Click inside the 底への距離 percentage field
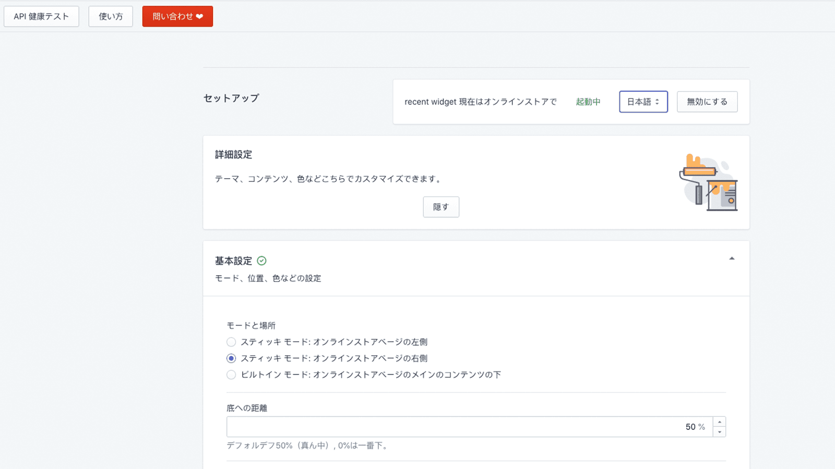The height and width of the screenshot is (469, 835). pos(470,426)
